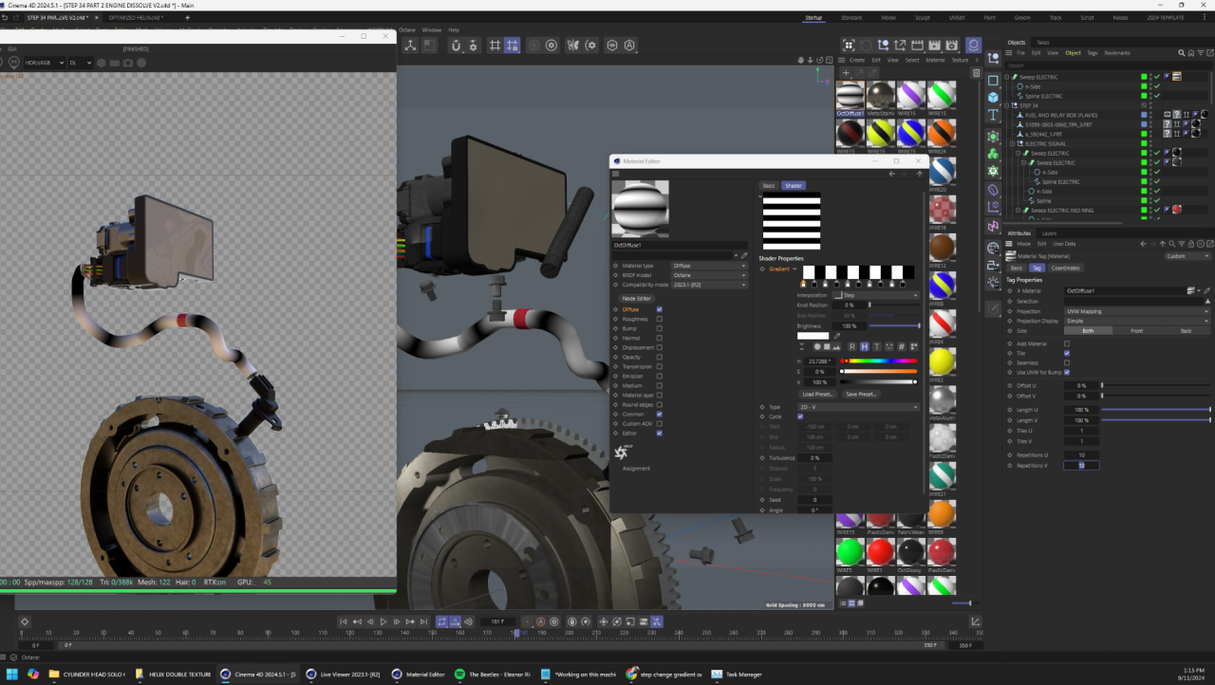Open the Material type Diffuse dropdown
The height and width of the screenshot is (685, 1215).
(709, 266)
